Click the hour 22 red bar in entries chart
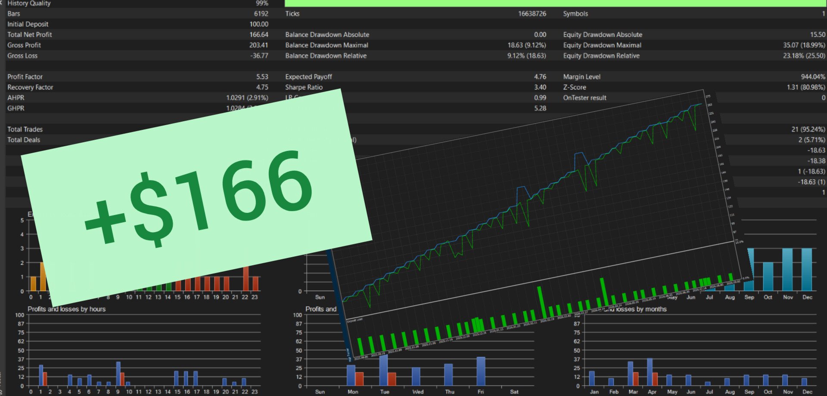 click(x=246, y=279)
